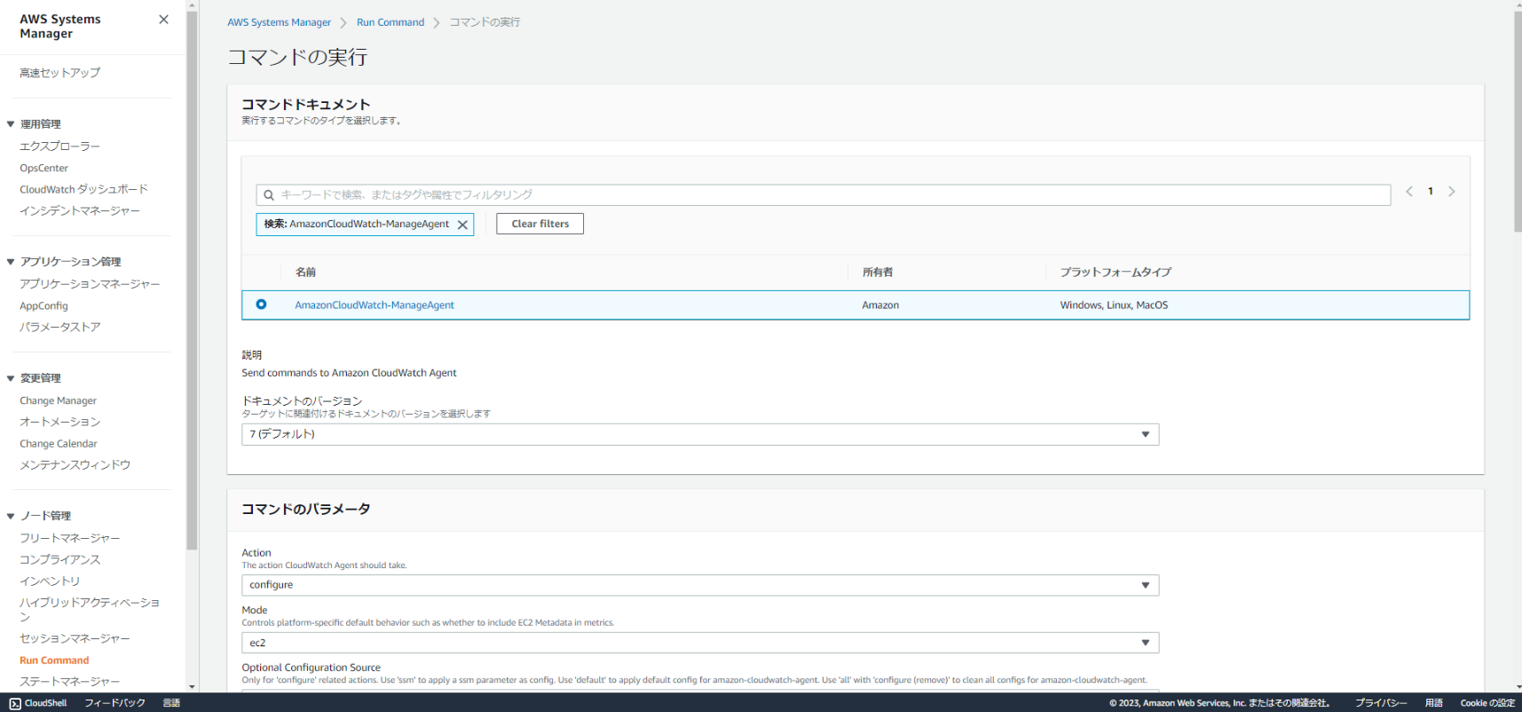This screenshot has width=1522, height=712.
Task: Collapse the 運用管理 section
Action: point(11,124)
